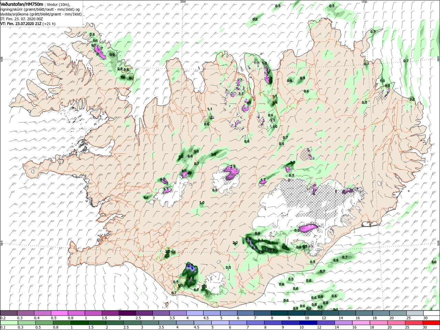Click the 1.9 precipitation value on the map
The height and width of the screenshot is (330, 440).
point(285,247)
